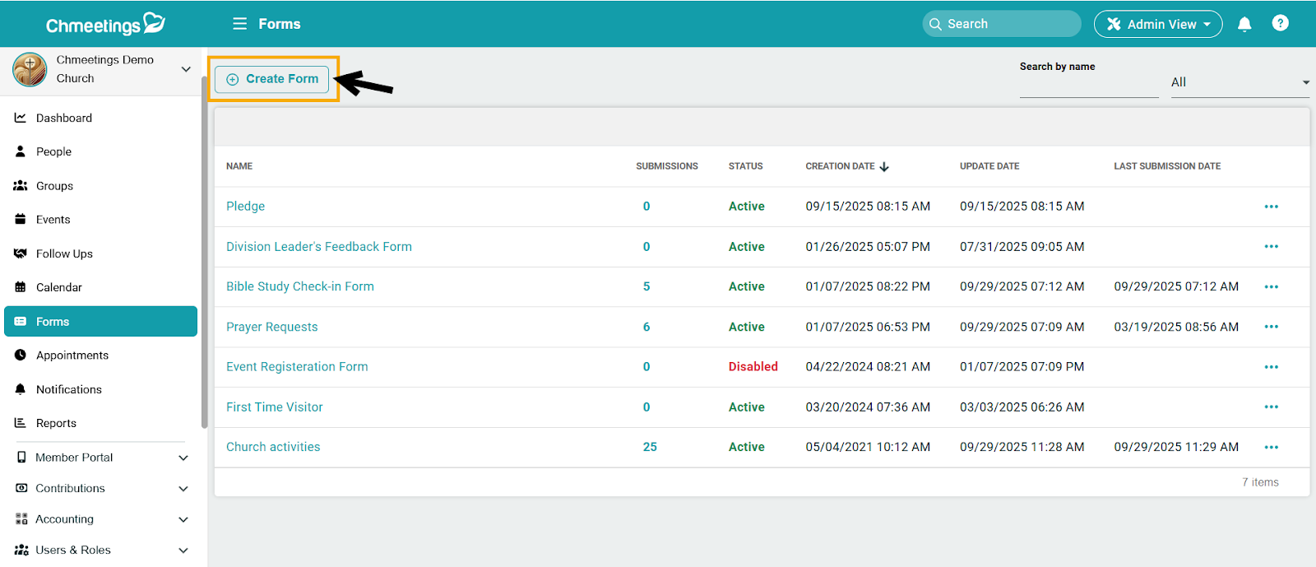Open the All status filter dropdown
Screen dimensions: 1316x567
point(1240,82)
